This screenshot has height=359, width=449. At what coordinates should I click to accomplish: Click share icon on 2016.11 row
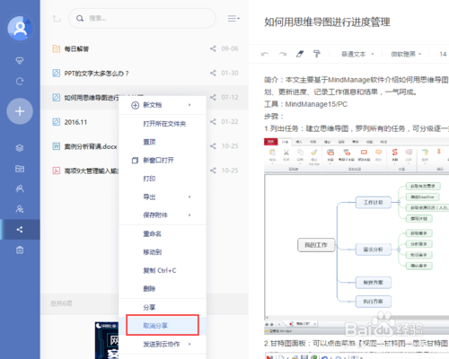(x=213, y=122)
